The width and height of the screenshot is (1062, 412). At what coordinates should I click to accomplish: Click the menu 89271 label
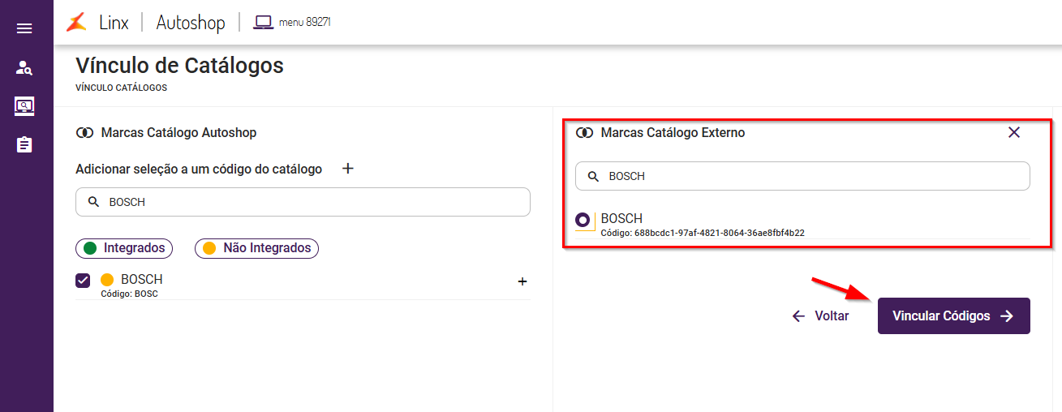[x=305, y=22]
